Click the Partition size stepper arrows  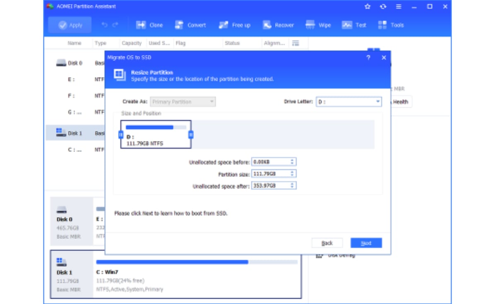point(292,174)
